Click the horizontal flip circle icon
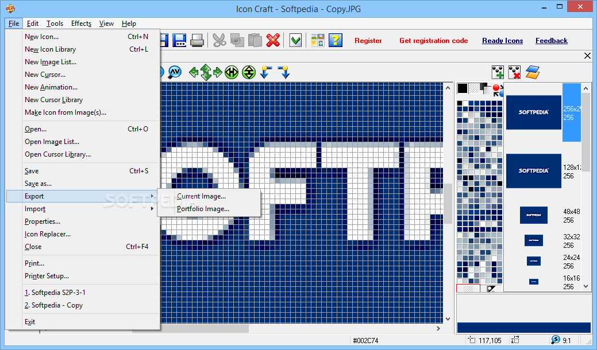Image resolution: width=597 pixels, height=350 pixels. click(x=232, y=72)
